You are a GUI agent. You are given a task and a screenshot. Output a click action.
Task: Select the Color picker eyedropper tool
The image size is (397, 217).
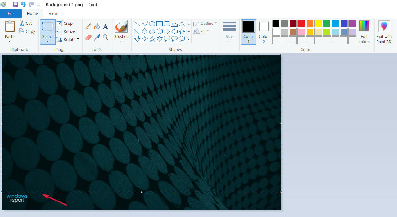point(97,38)
